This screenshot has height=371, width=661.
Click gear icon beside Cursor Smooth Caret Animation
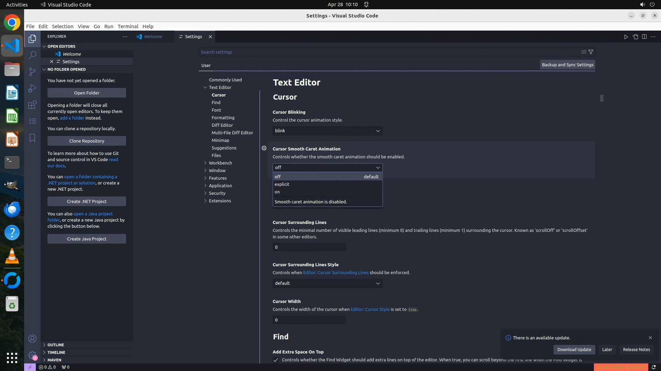[264, 148]
